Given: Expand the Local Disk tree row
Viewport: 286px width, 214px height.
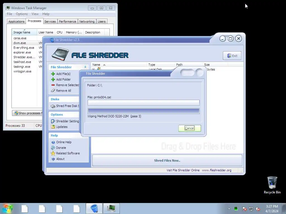Looking at the screenshot, I should [x=94, y=69].
